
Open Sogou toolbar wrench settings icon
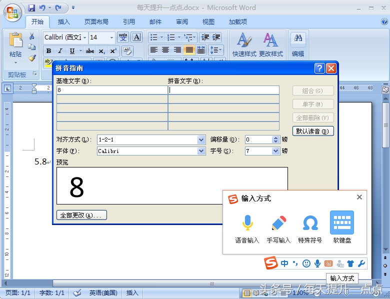point(361,263)
